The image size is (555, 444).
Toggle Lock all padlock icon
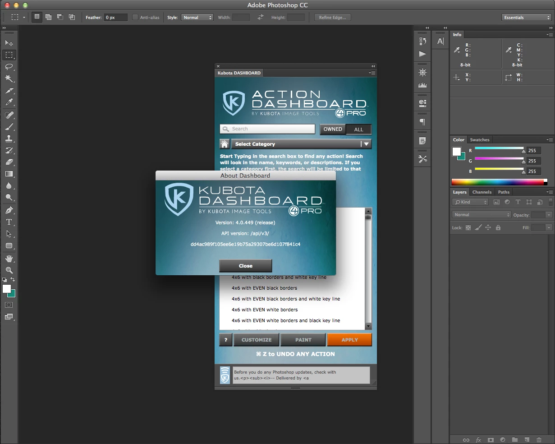498,228
